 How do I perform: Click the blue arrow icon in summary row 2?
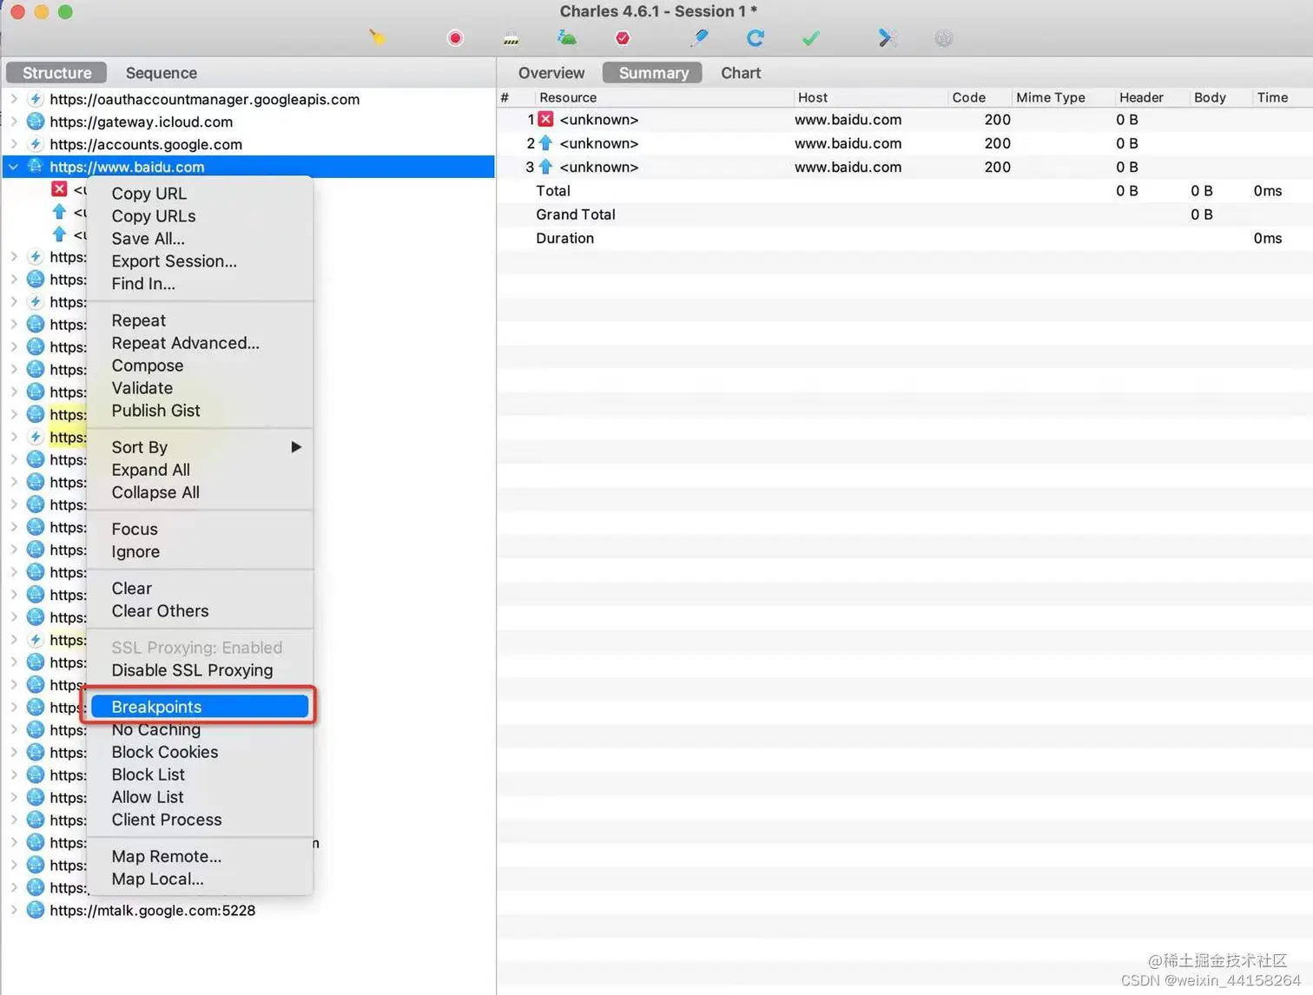(545, 142)
